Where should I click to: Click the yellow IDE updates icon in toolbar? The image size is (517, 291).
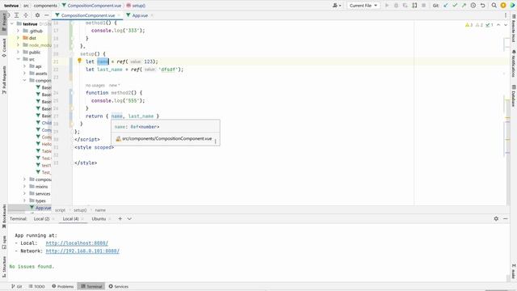click(503, 6)
